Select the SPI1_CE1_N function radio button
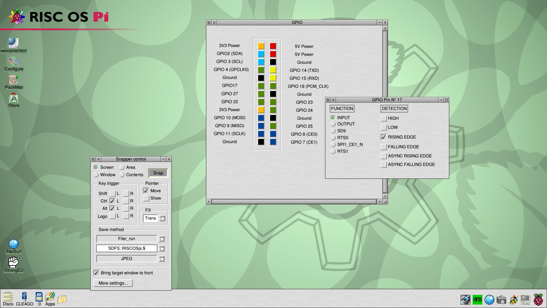 tap(333, 145)
